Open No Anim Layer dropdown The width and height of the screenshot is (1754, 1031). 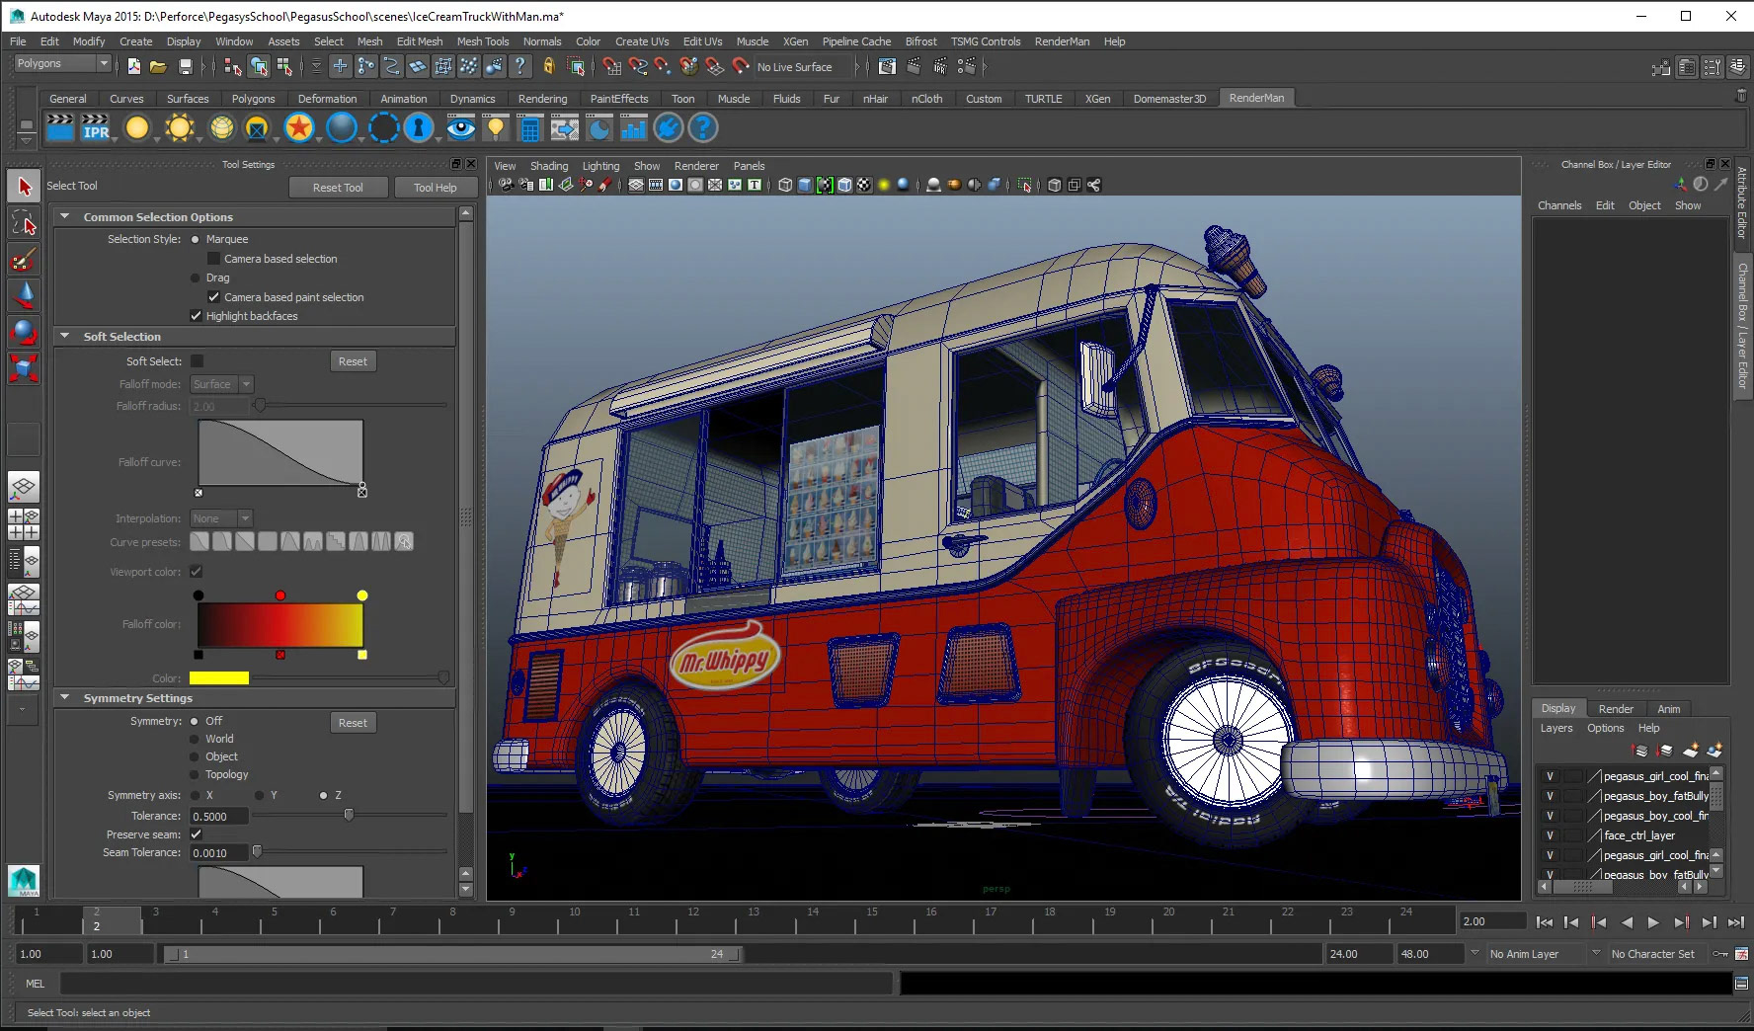pos(1475,954)
